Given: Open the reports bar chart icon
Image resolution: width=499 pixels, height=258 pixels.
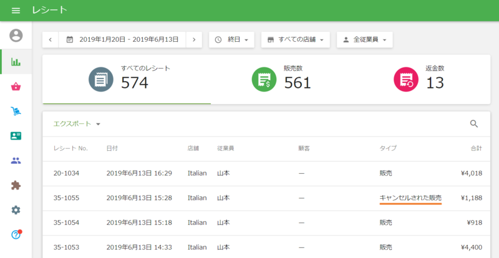Looking at the screenshot, I should [x=16, y=62].
